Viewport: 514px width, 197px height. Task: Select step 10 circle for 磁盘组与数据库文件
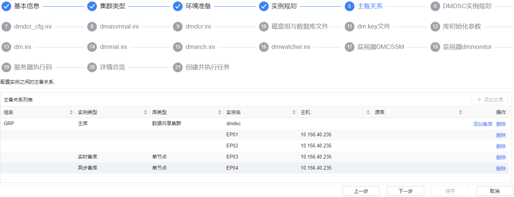[x=263, y=27]
